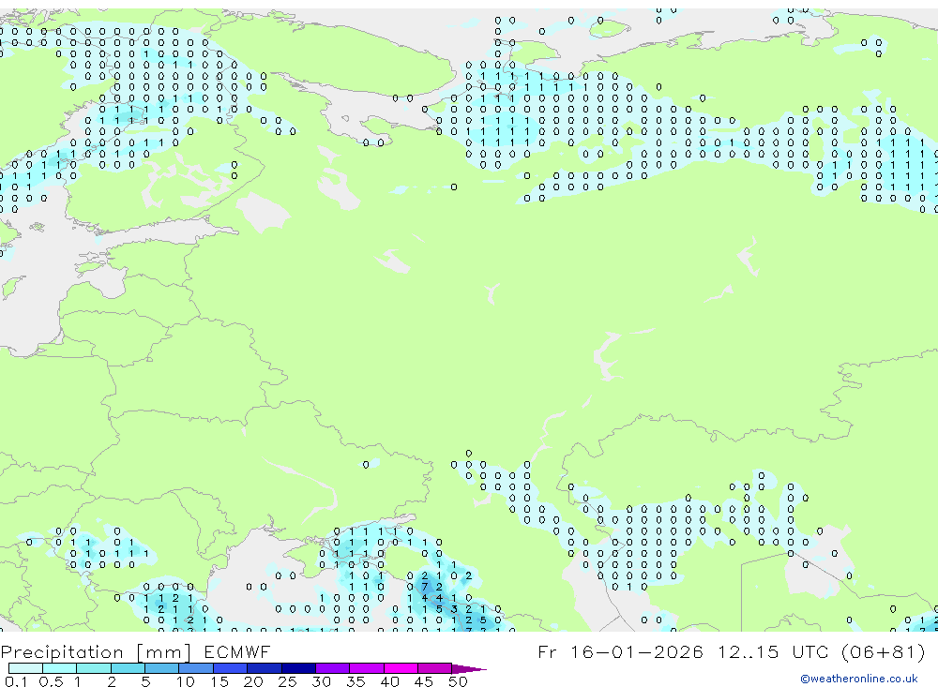Click the '0.5' legend scale label
The width and height of the screenshot is (938, 687).
click(51, 681)
